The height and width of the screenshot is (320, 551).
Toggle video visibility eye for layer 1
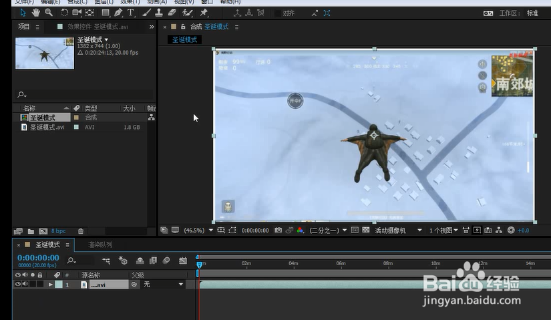[x=17, y=284]
